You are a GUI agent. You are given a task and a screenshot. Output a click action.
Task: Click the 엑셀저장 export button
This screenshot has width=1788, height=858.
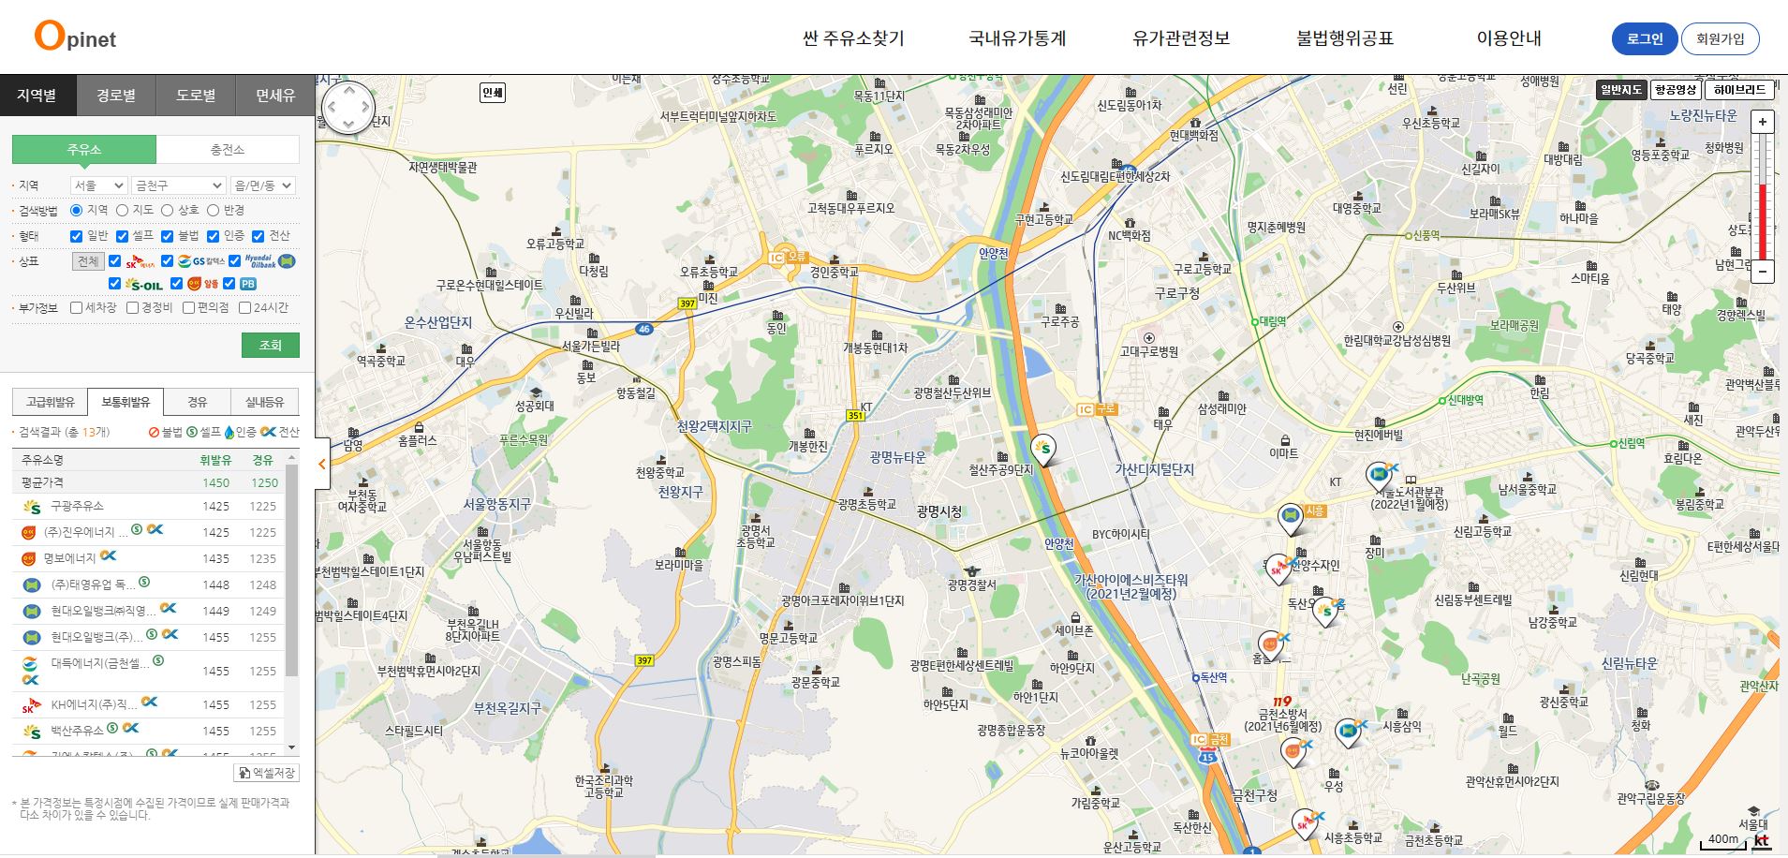[266, 773]
